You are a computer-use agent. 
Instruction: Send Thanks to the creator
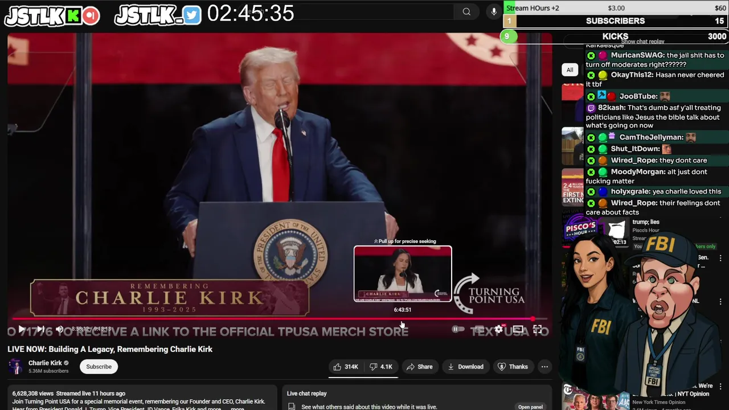coord(513,367)
